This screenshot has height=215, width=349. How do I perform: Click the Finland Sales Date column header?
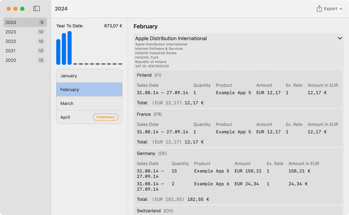[x=148, y=85]
